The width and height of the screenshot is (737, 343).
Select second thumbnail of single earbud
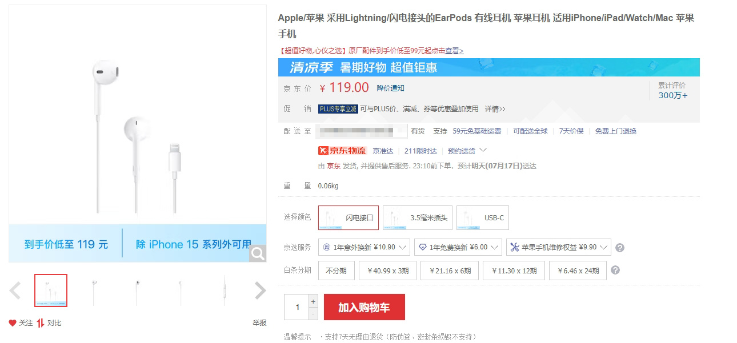[94, 290]
